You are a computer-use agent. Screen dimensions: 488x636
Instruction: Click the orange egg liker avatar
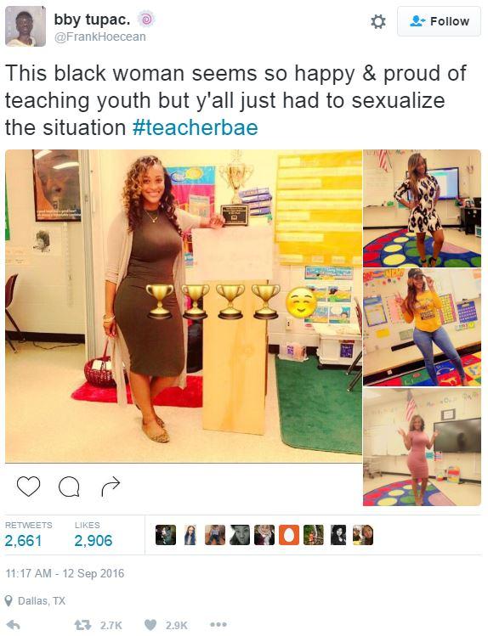pos(289,535)
